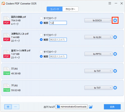This screenshot has width=125, height=112.
Task: Open settings gear for 22.jpg row
Action: pyautogui.click(x=115, y=71)
